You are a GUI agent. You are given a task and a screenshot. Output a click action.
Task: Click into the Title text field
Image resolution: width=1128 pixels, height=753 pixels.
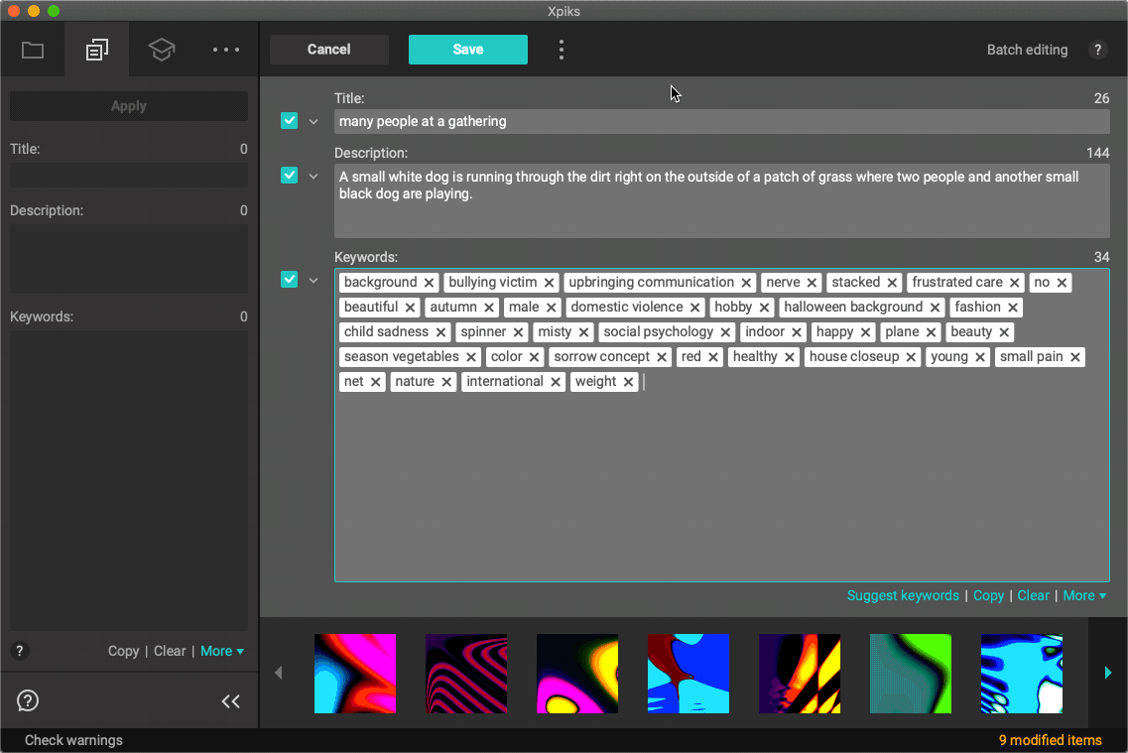721,121
